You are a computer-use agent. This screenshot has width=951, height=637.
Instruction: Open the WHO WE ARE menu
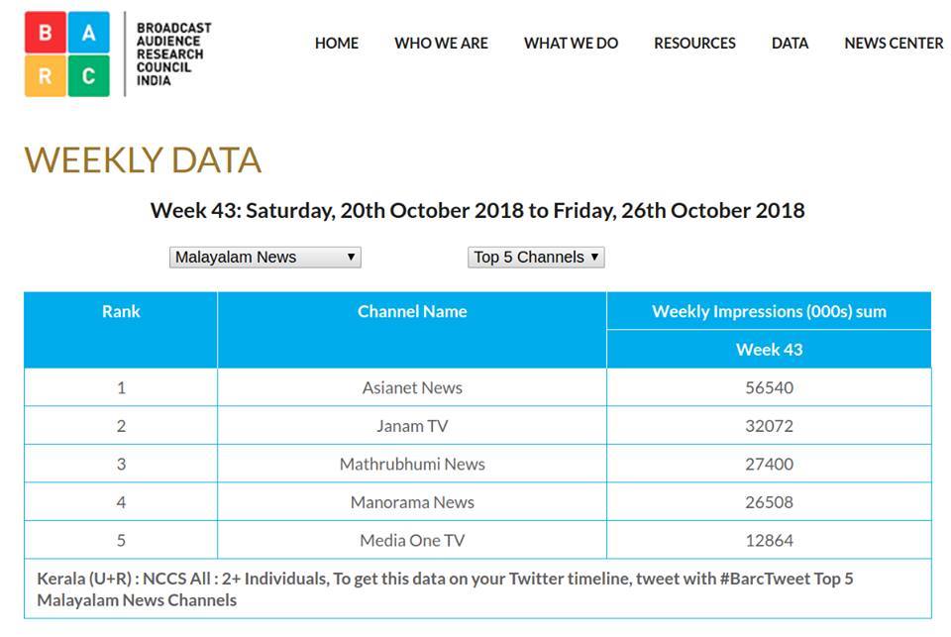pyautogui.click(x=441, y=44)
